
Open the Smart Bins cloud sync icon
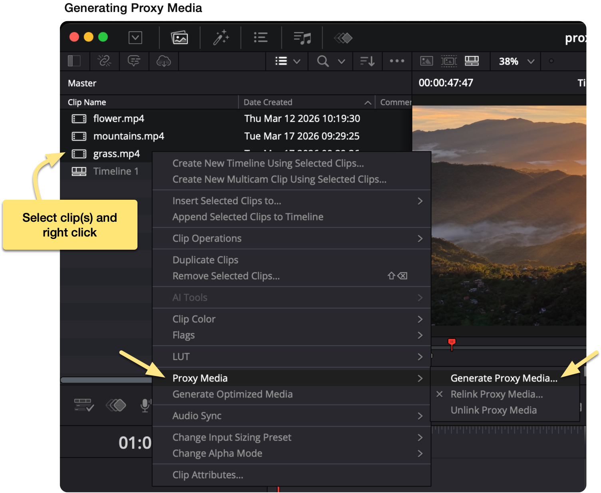click(164, 61)
